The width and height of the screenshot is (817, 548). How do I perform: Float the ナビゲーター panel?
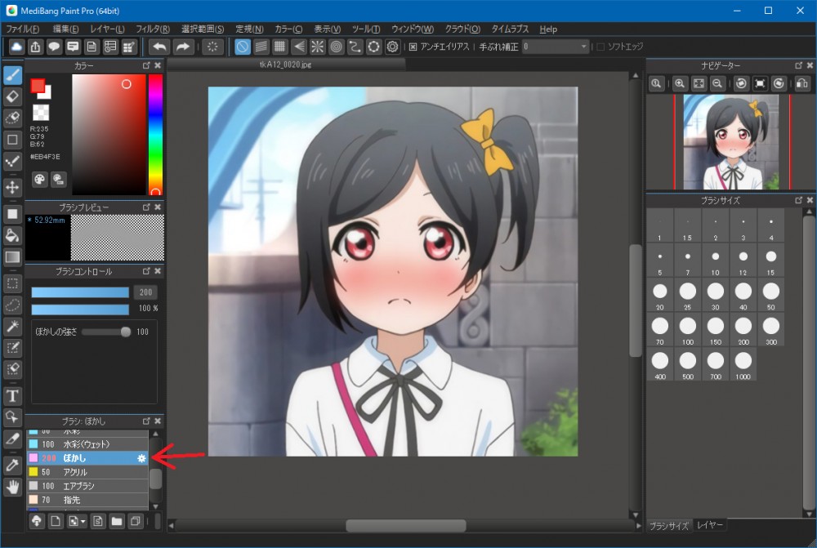799,65
